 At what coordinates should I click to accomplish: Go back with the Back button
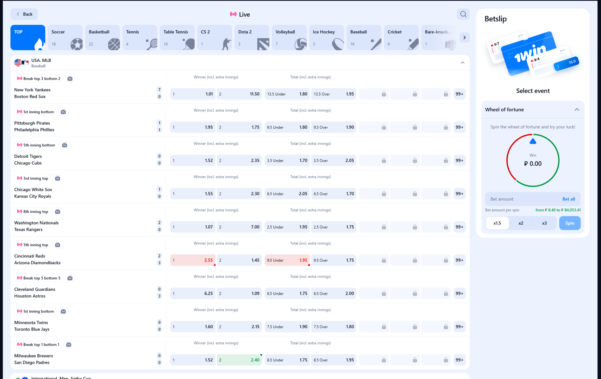pyautogui.click(x=24, y=14)
